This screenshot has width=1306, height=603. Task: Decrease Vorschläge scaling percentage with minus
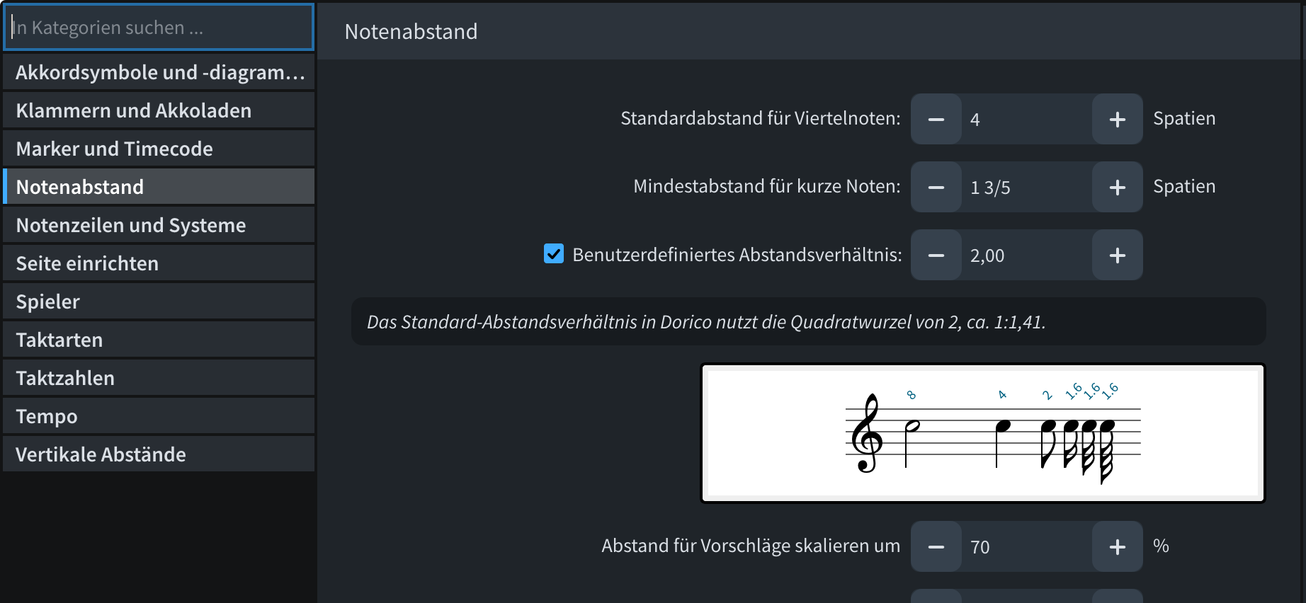[936, 547]
